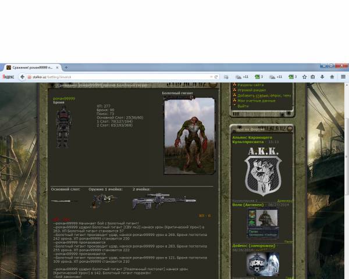Click the роман99999 player name link
Screen dimensions: 349x279
click(x=64, y=99)
